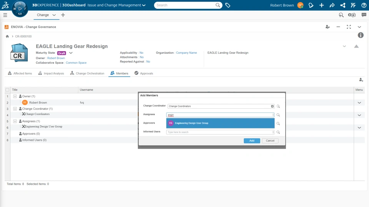Open Impact Analysis tab

pos(51,73)
